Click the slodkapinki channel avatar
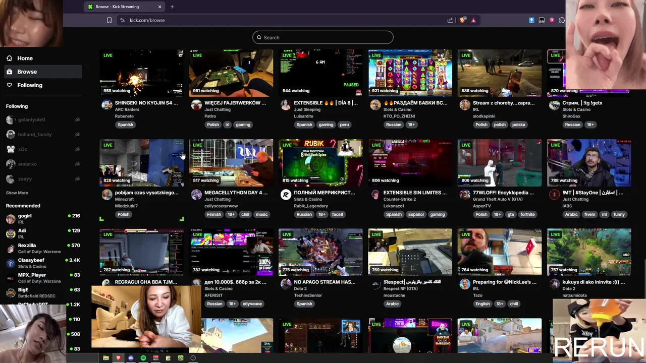646x363 pixels. (x=465, y=105)
